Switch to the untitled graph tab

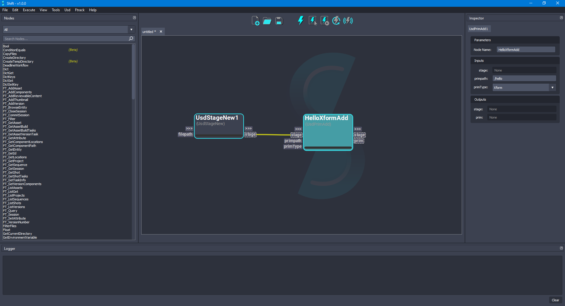click(149, 31)
